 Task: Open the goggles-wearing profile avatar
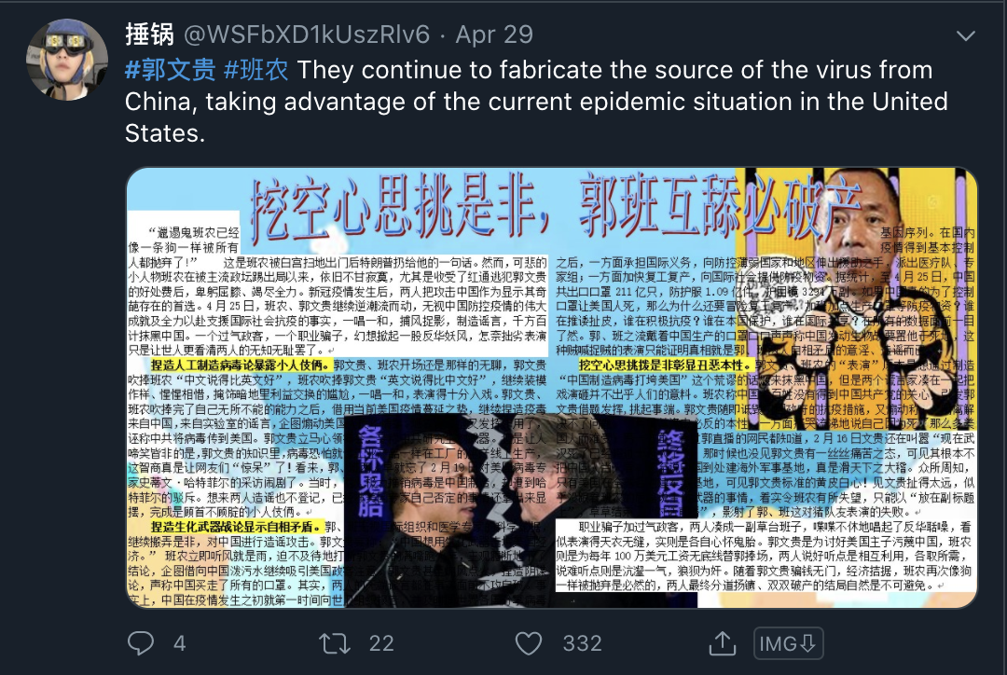pyautogui.click(x=67, y=60)
